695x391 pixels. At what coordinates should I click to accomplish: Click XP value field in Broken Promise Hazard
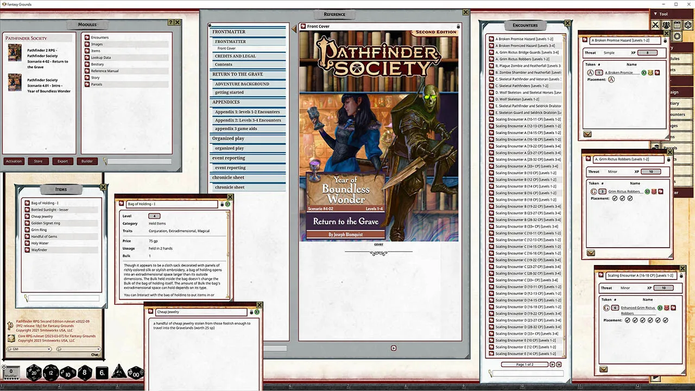(x=647, y=53)
